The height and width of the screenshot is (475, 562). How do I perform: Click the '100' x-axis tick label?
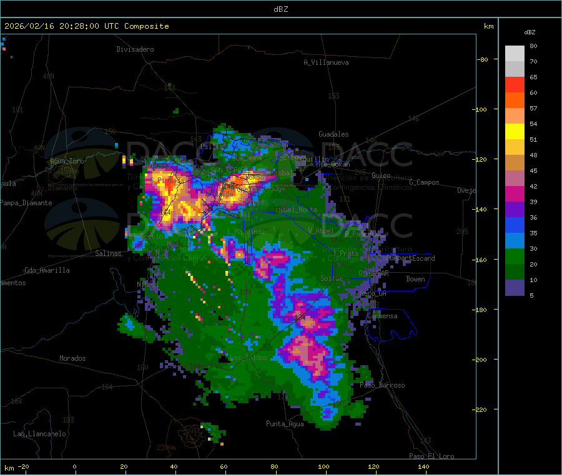[x=323, y=466]
